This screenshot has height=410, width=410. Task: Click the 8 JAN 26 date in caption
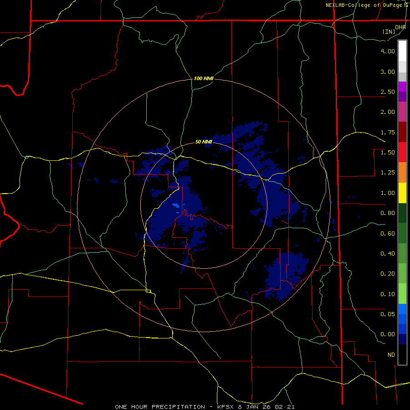click(254, 407)
